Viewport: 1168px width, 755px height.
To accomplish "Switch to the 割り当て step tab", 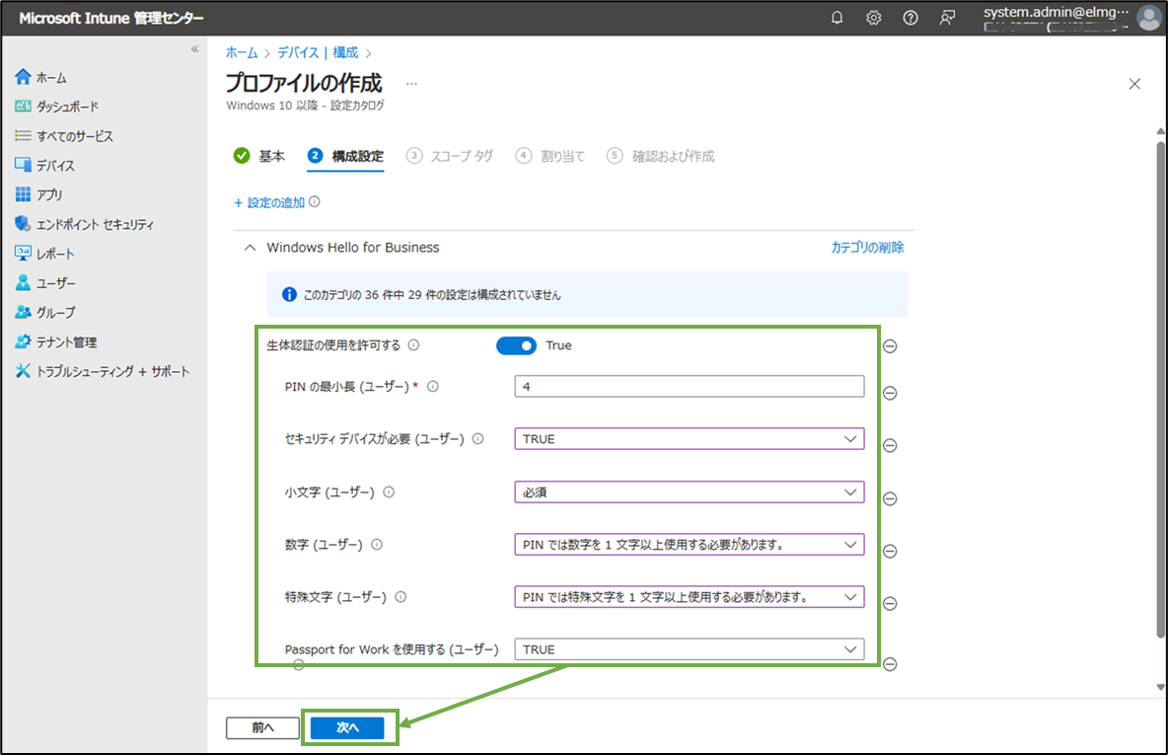I will [550, 156].
